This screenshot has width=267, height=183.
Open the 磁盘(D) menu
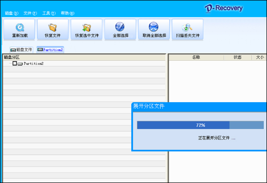point(12,13)
